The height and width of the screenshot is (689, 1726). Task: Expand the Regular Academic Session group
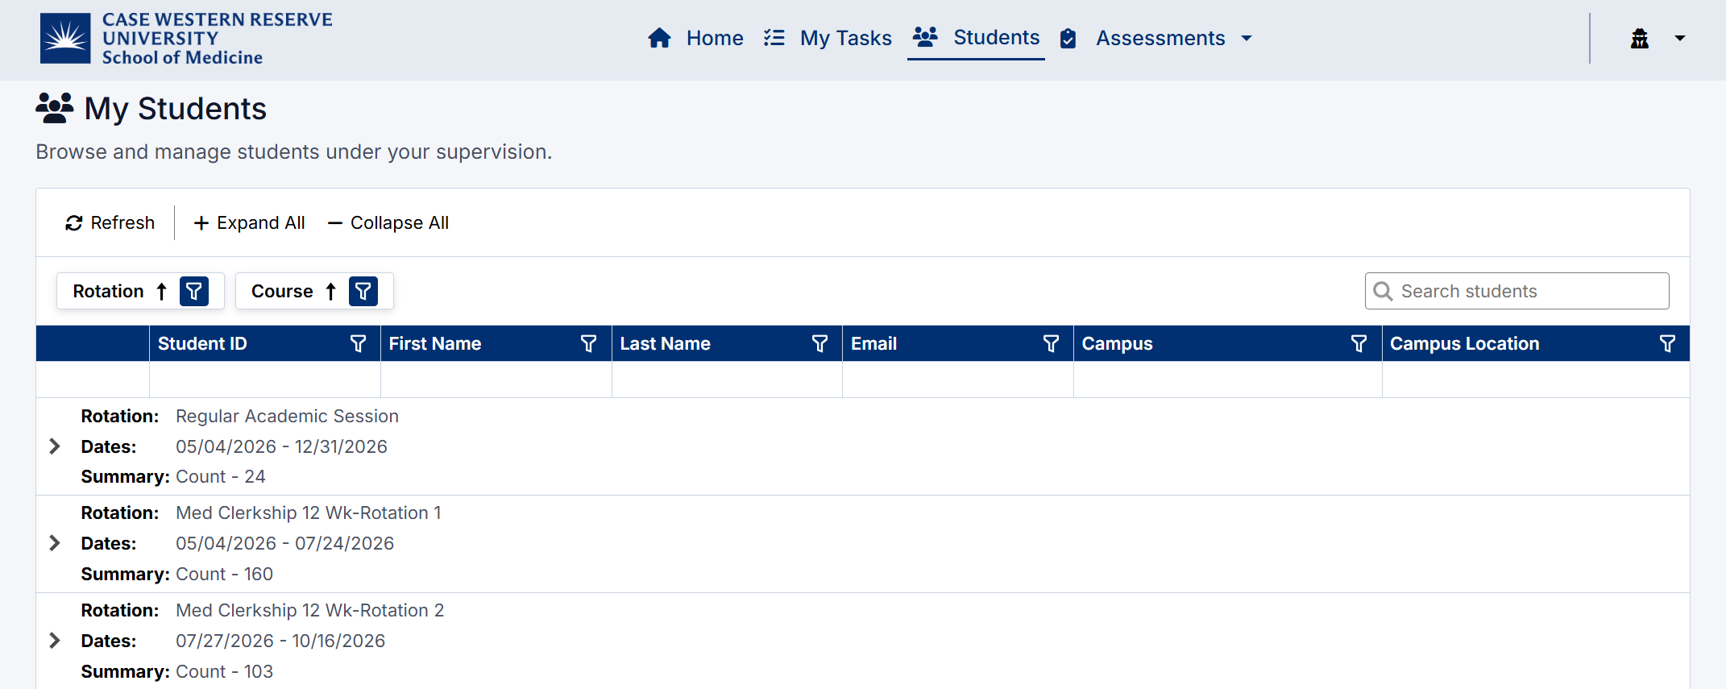click(x=55, y=446)
